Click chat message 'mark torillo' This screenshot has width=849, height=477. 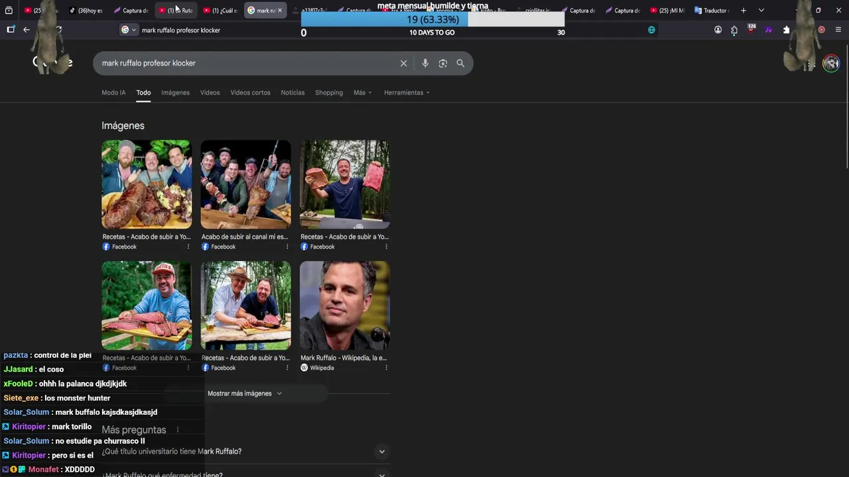point(72,427)
